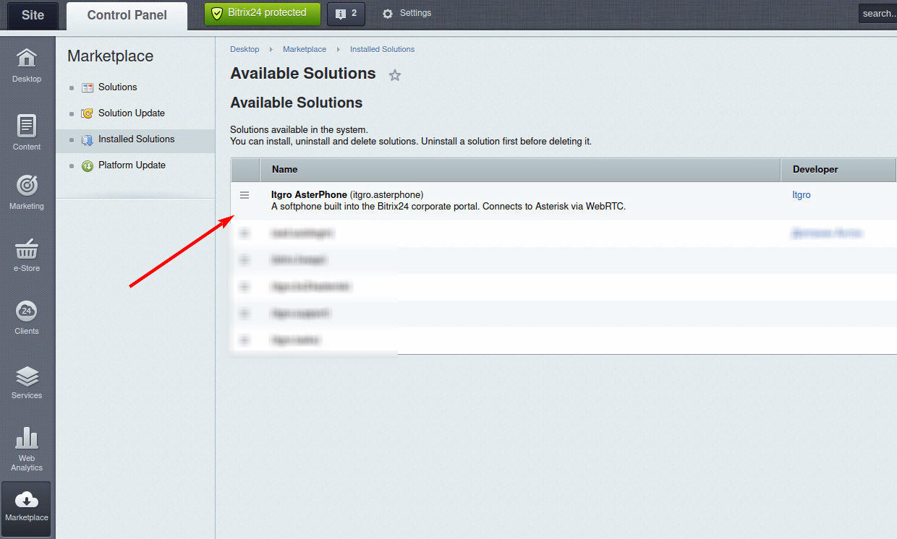Open the Itgro developer link
Image resolution: width=897 pixels, height=539 pixels.
click(x=802, y=195)
